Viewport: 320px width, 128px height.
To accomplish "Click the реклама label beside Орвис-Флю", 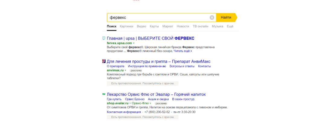I will click(161, 103).
